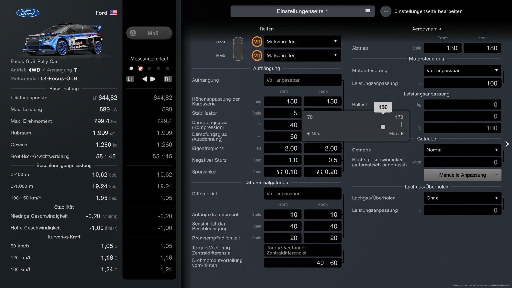Click the ellipsis options icon next to Einstellungenseite bearbeiten
The image size is (512, 288).
tap(385, 11)
